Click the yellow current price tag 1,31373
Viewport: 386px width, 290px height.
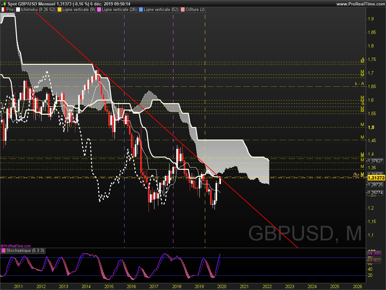[376, 178]
